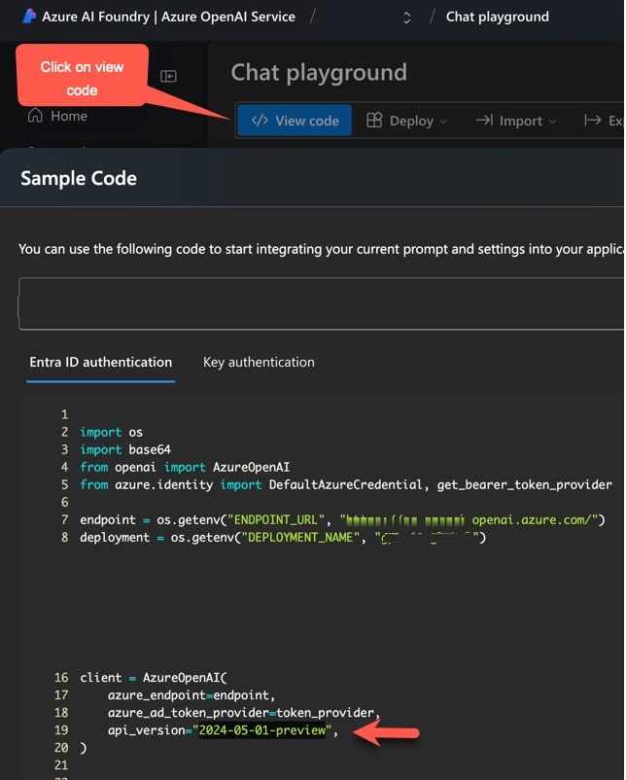
Task: Expand the Deploy dropdown chevron
Action: [x=443, y=122]
